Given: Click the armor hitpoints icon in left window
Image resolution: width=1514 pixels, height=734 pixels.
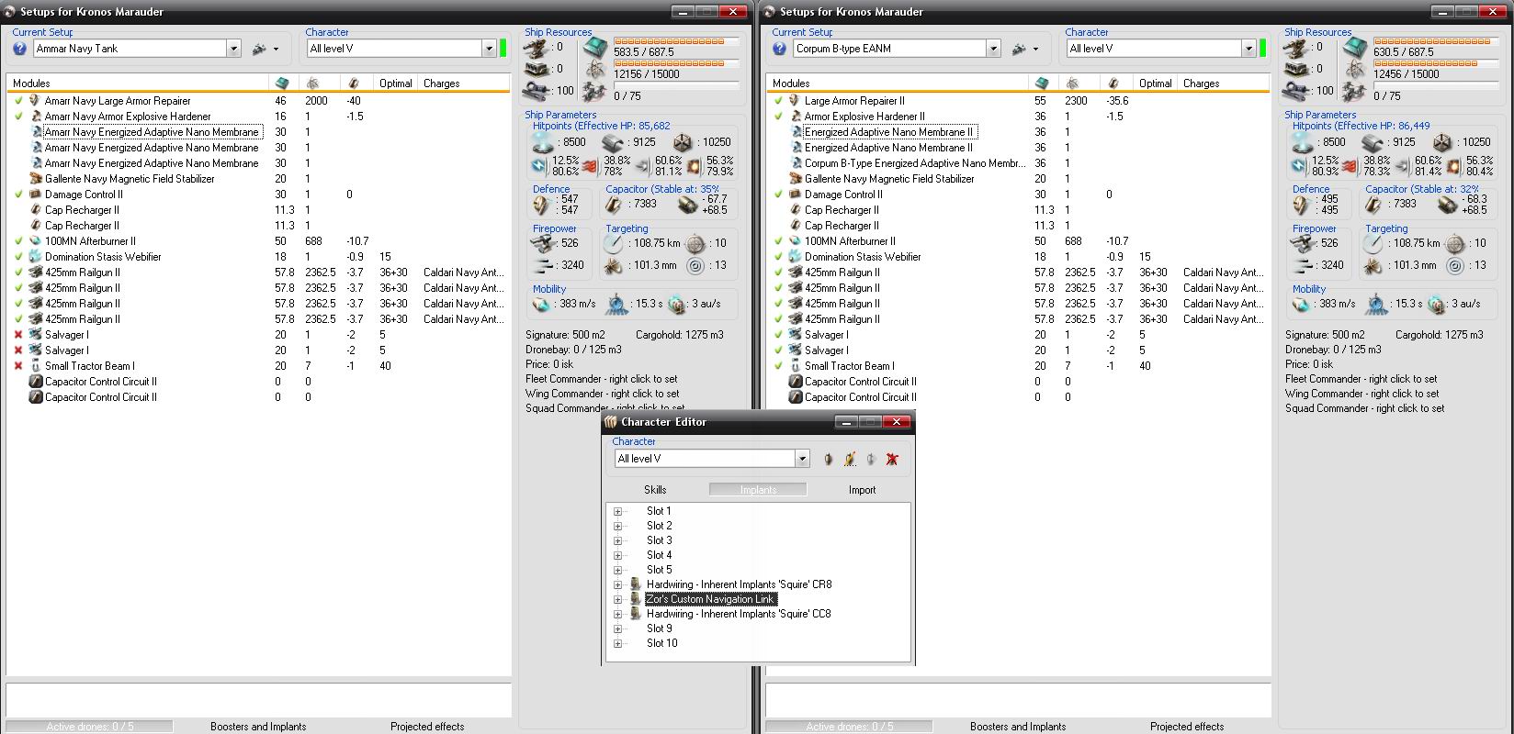Looking at the screenshot, I should [613, 142].
